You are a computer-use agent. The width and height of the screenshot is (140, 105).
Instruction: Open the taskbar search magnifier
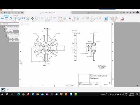pos(7,94)
